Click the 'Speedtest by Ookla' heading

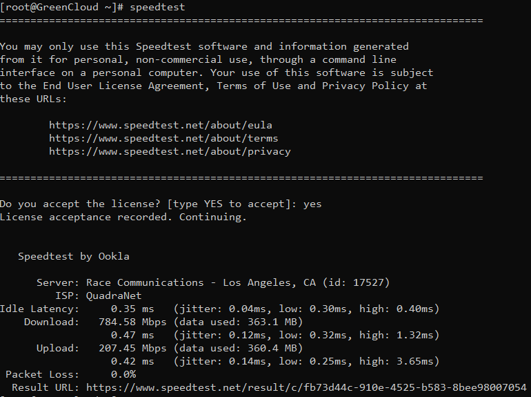tap(74, 256)
